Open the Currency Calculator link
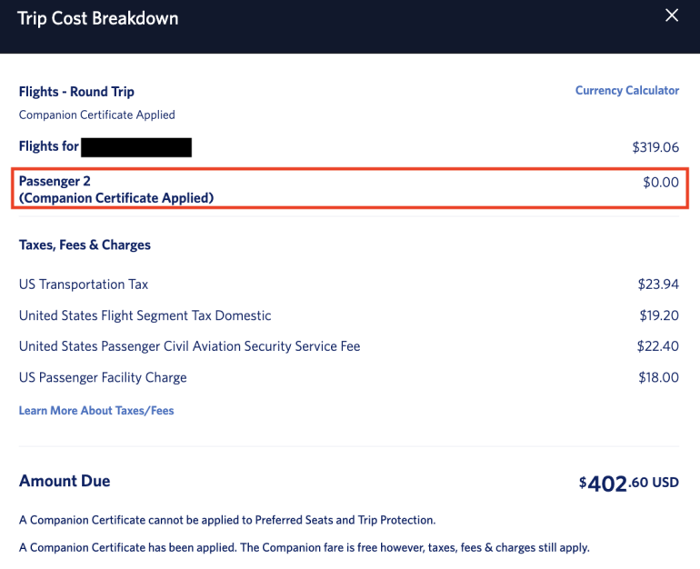This screenshot has height=569, width=700. click(626, 91)
